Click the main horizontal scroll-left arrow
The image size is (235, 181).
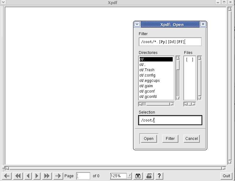coord(7,168)
